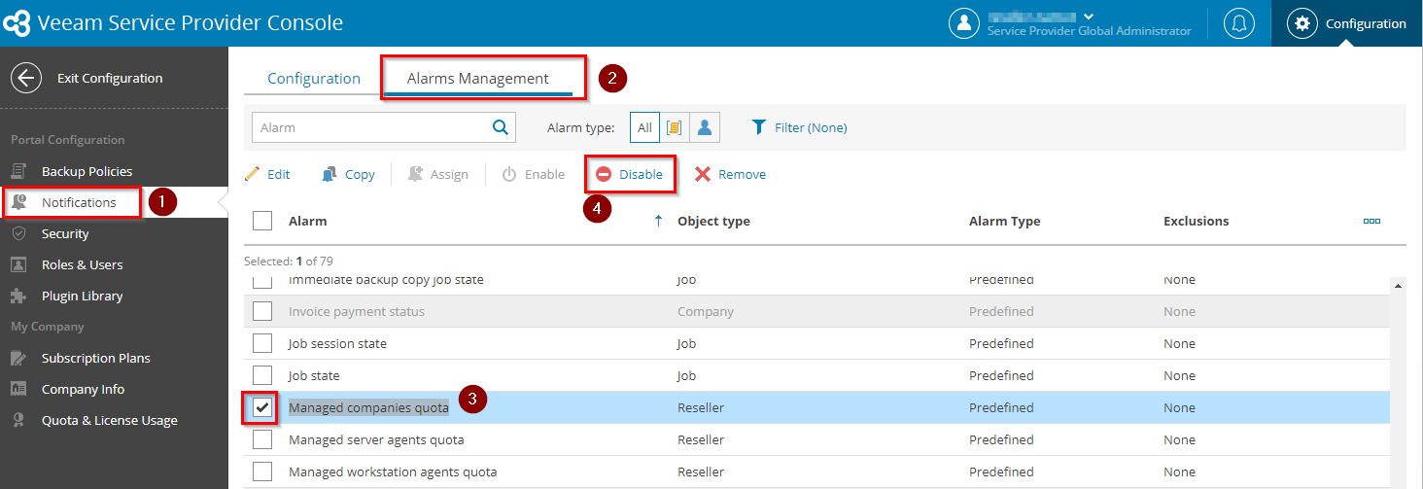Click the Exit Configuration back arrow

click(26, 78)
